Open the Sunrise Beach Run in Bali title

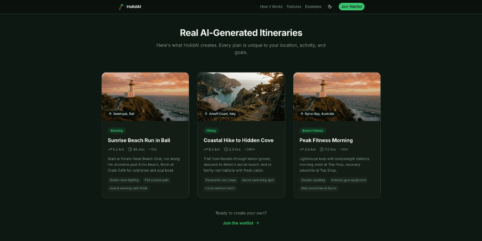[x=139, y=140]
